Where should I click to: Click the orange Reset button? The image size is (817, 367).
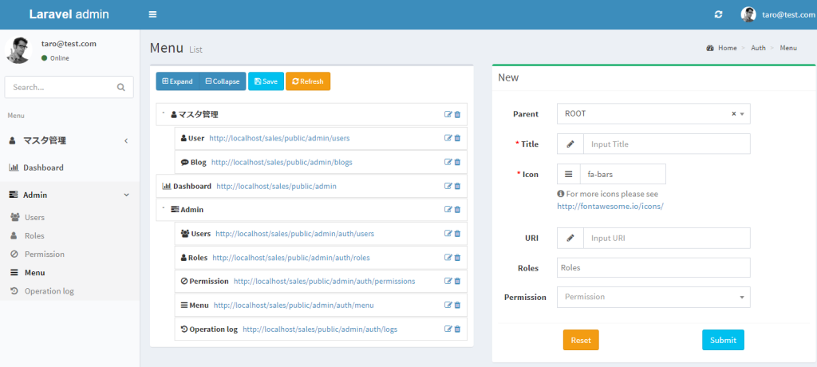click(x=580, y=340)
